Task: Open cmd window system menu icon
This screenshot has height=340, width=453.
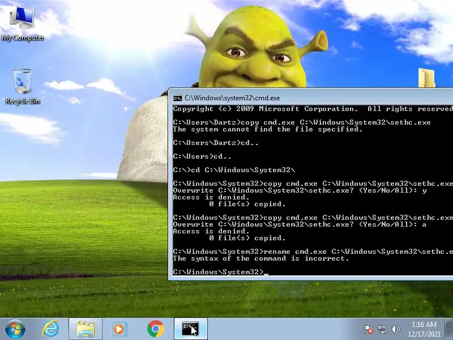Action: (x=177, y=98)
